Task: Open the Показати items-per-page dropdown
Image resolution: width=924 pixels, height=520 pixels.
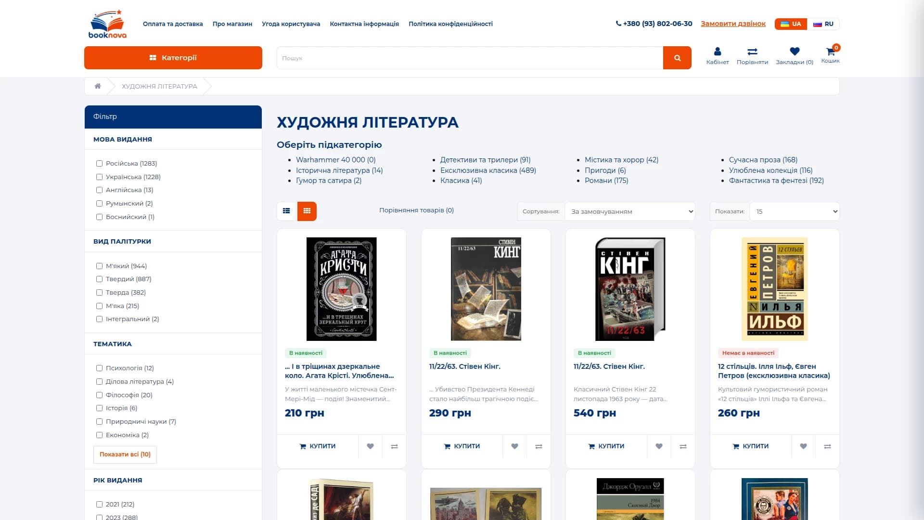Action: (x=795, y=211)
